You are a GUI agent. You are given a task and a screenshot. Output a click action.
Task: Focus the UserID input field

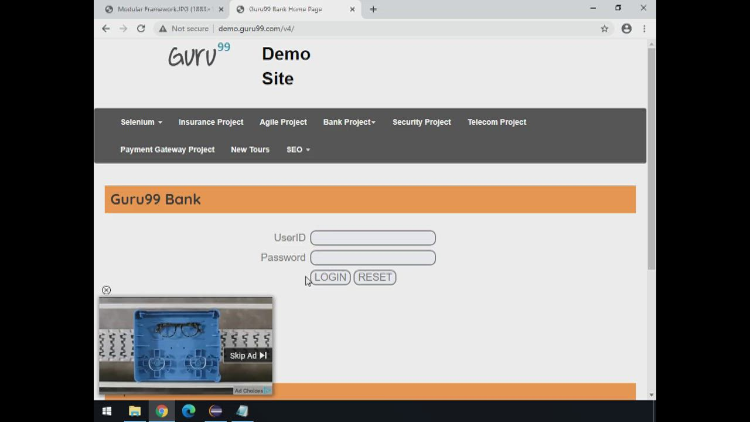373,238
